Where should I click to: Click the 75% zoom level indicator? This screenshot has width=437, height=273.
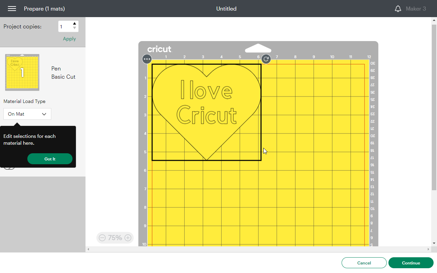pos(115,237)
